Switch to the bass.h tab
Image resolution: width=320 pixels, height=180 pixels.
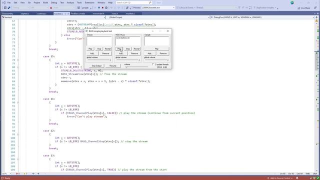[115, 13]
